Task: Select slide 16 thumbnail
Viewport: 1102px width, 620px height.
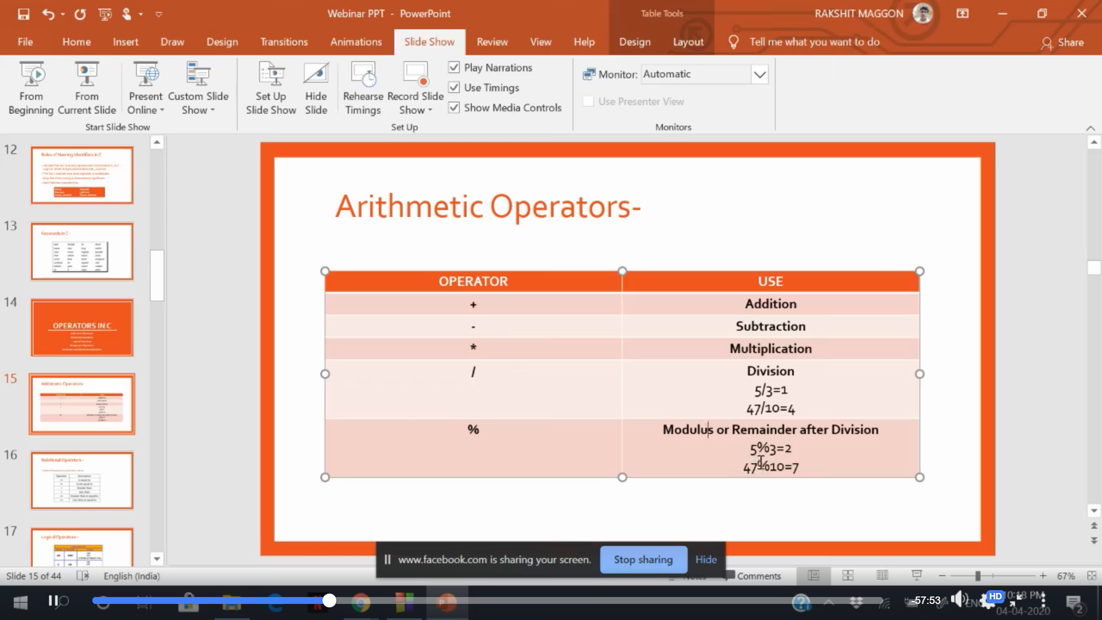Action: pyautogui.click(x=82, y=480)
